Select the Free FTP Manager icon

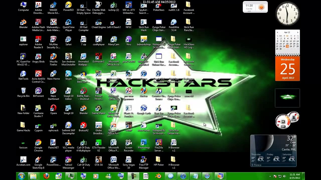(x=144, y=163)
